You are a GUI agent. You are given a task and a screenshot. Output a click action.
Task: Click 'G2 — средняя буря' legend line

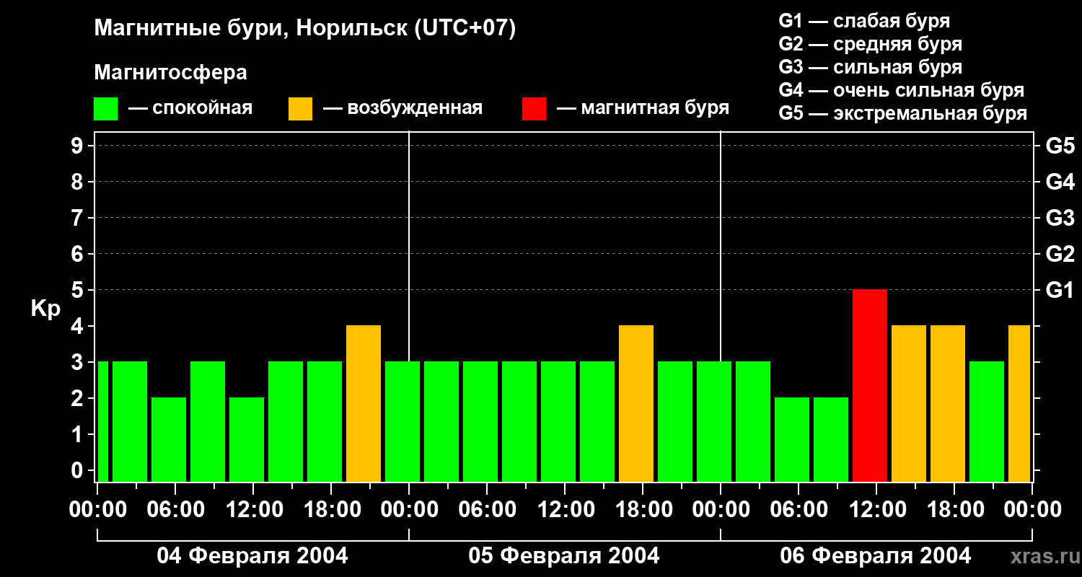point(871,44)
